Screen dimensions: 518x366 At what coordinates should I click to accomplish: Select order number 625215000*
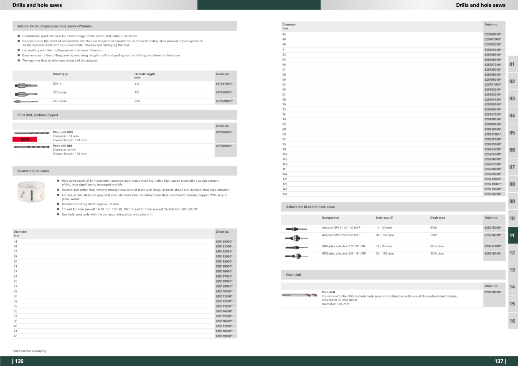tap(493, 228)
